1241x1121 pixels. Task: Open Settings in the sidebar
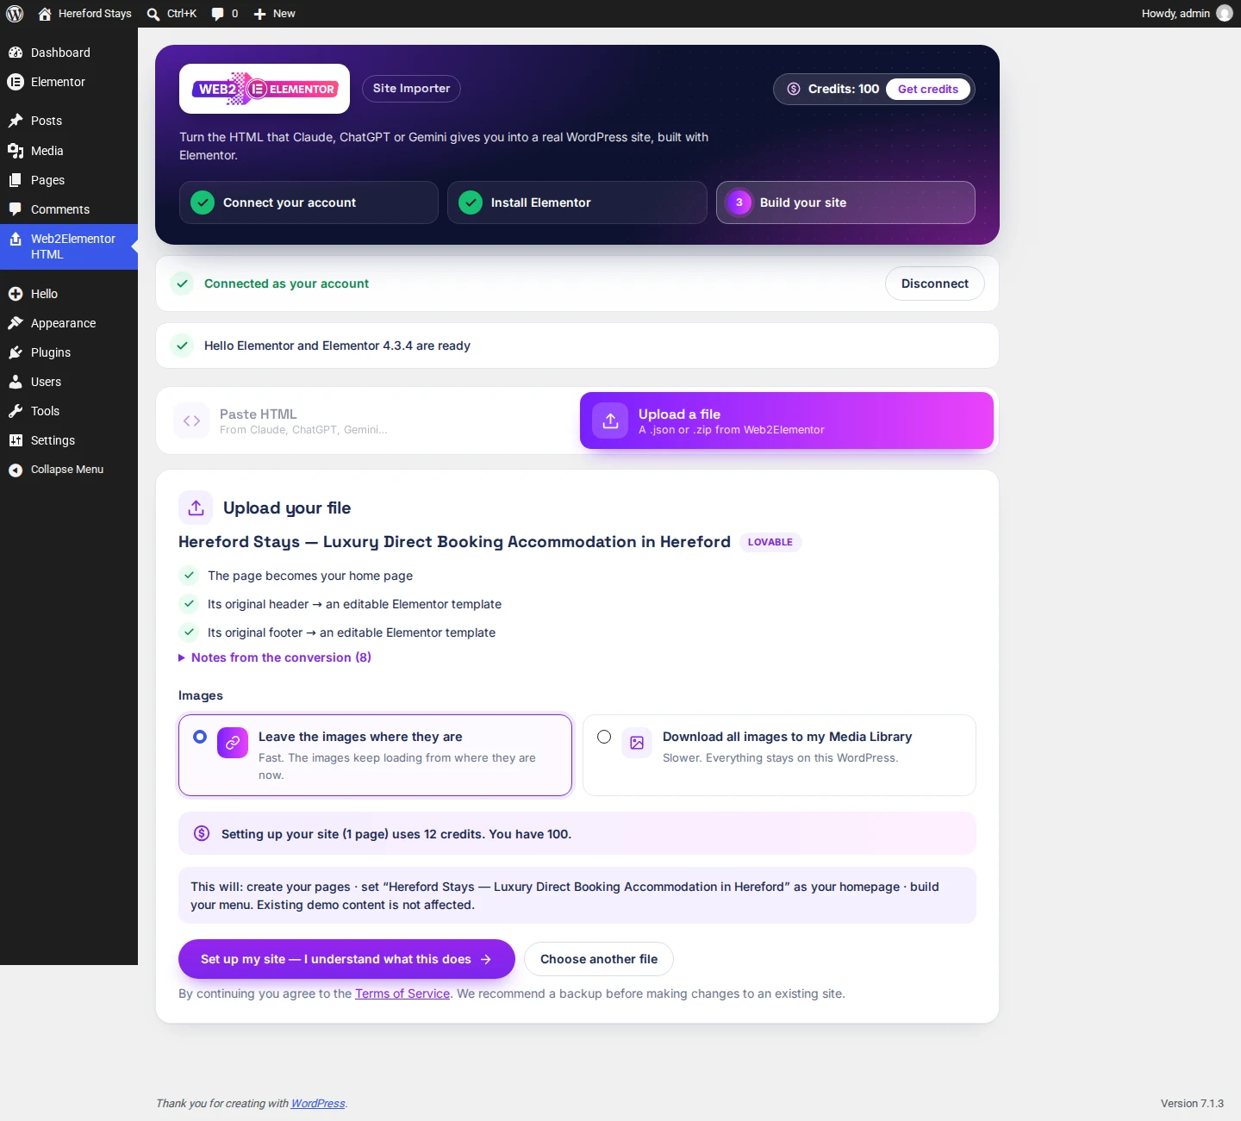tap(69, 440)
